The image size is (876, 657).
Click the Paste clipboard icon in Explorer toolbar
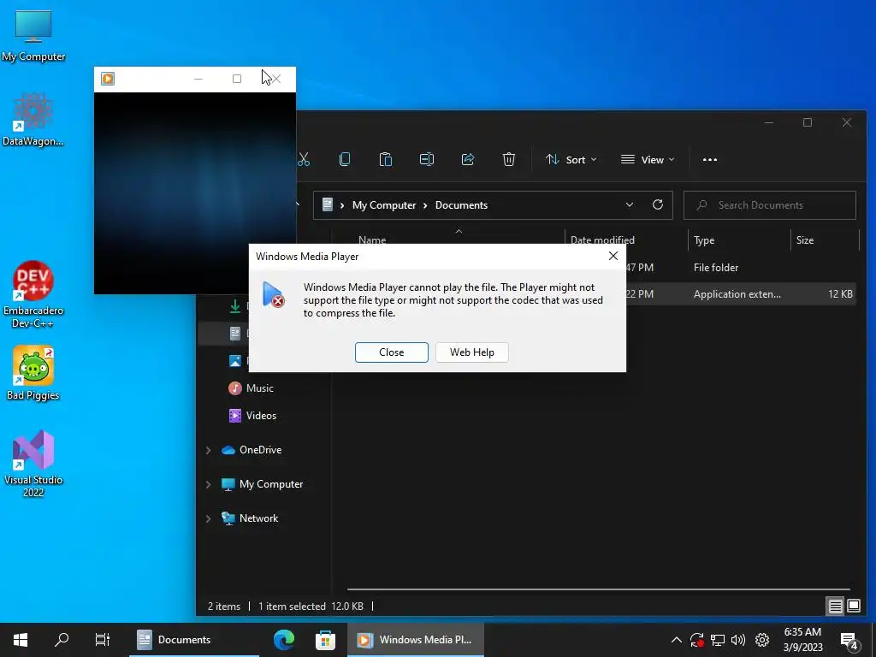coord(386,160)
